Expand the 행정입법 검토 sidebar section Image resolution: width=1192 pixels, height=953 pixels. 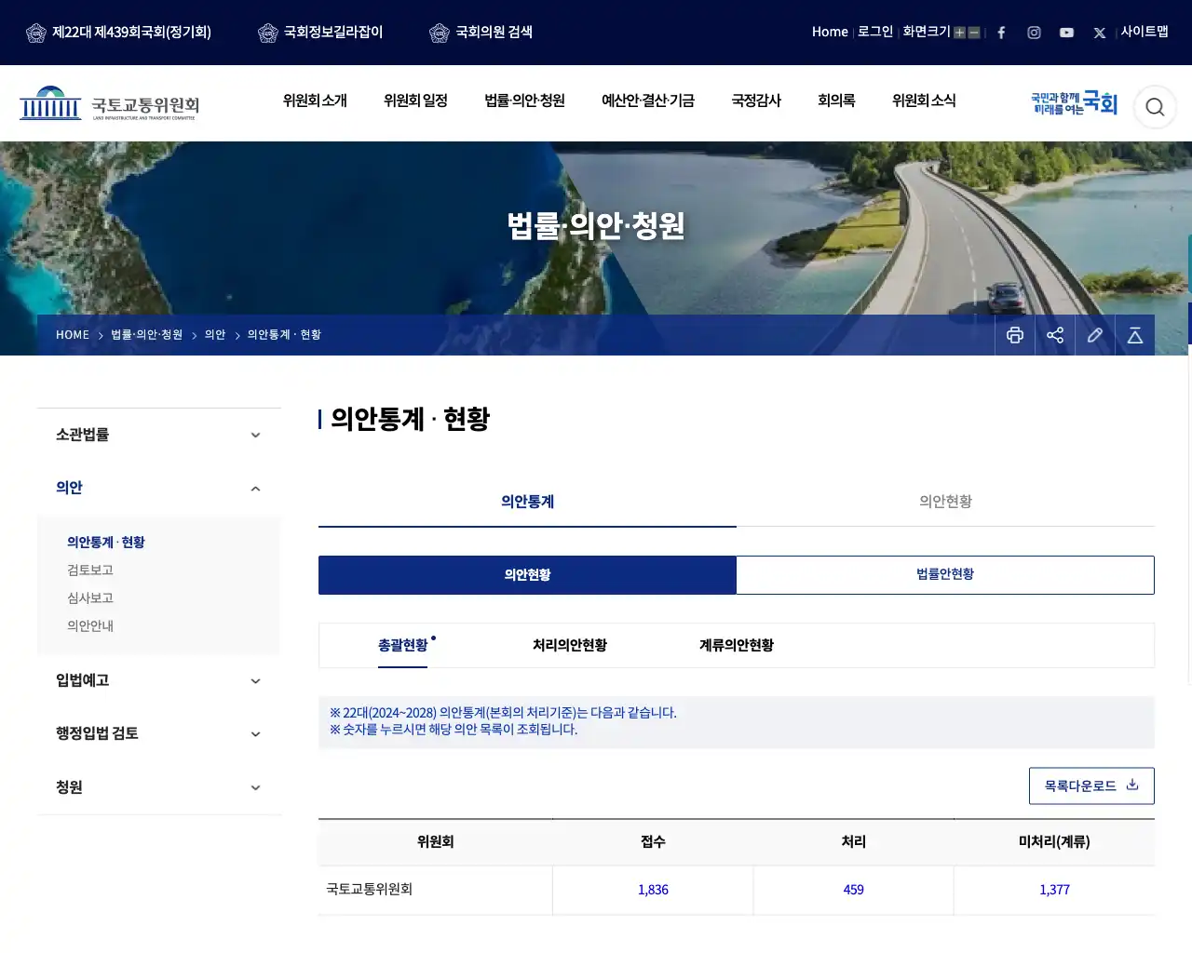(159, 733)
